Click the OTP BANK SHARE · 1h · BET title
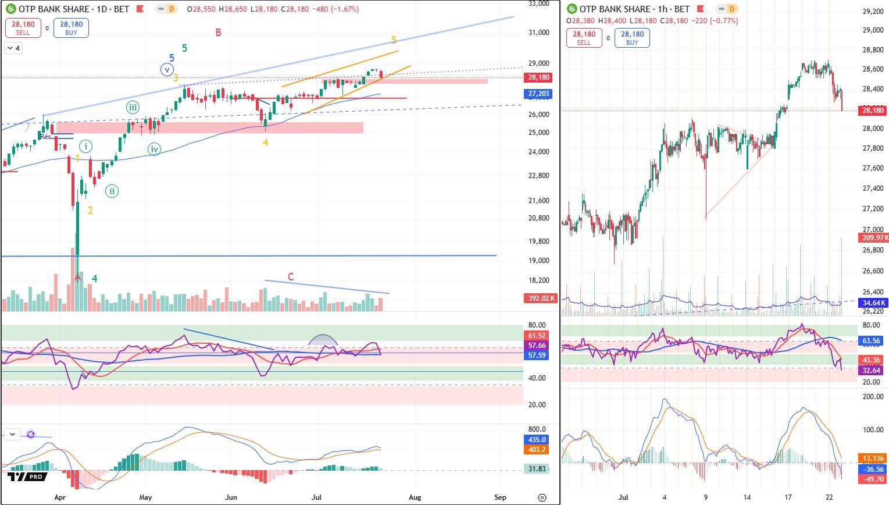The image size is (889, 505). click(x=634, y=9)
